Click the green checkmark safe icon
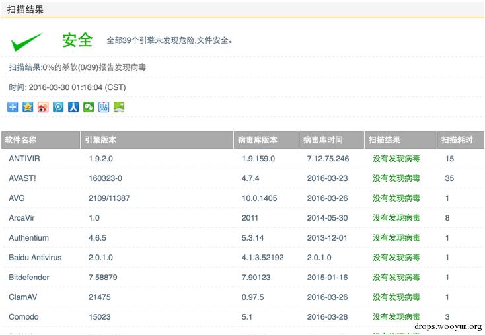Viewport: 485px width, 335px height. 26,42
